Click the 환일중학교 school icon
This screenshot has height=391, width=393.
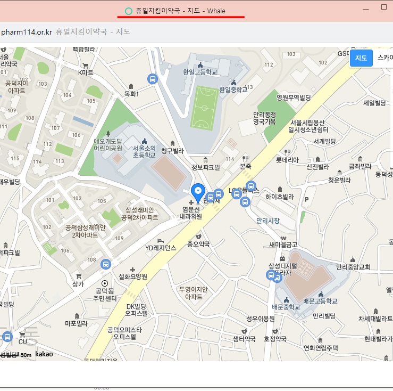pyautogui.click(x=233, y=83)
